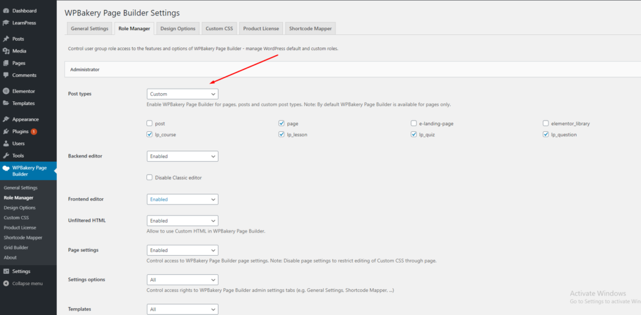The width and height of the screenshot is (641, 315).
Task: Open the Post types dropdown
Action: [182, 94]
